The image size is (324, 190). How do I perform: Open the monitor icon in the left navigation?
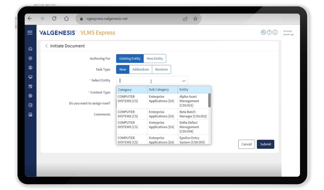[30, 77]
